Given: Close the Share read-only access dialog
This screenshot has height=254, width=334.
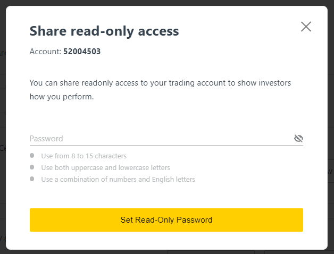Looking at the screenshot, I should pyautogui.click(x=306, y=27).
